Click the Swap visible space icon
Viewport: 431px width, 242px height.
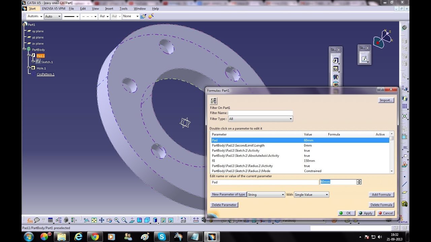[171, 220]
